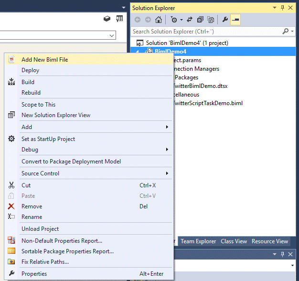Open New Solution Explorer View
Screen dimensions: 299x281
coord(89,115)
